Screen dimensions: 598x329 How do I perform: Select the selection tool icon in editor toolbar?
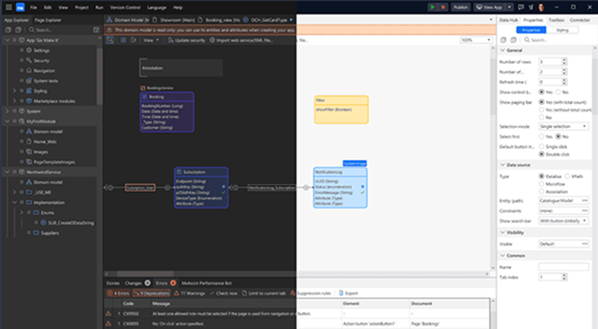110,40
